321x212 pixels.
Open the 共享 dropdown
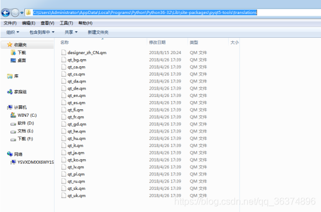(x=71, y=32)
